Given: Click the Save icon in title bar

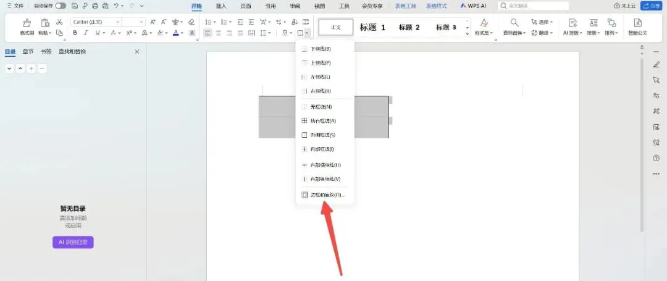Looking at the screenshot, I should point(75,6).
